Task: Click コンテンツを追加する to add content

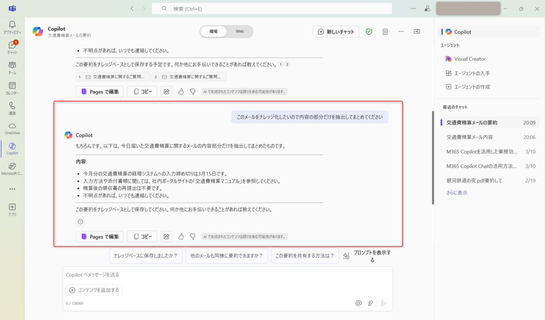Action: click(x=94, y=290)
